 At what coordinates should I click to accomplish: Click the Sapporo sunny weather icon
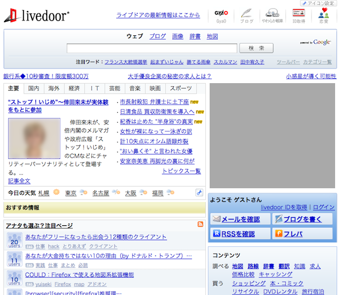coord(56,192)
